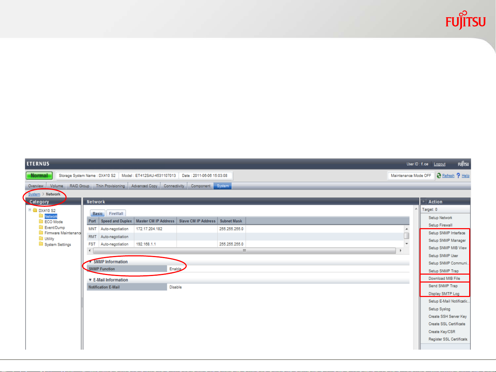The height and width of the screenshot is (372, 496).
Task: Click the port table horizontal scrollbar
Action: coord(244,251)
